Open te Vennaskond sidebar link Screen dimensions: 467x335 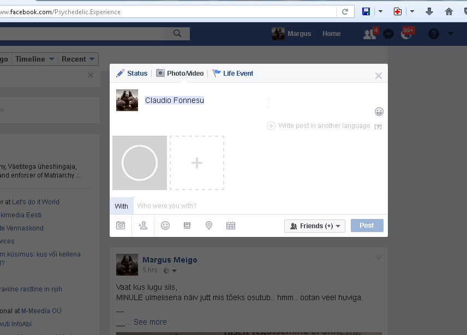point(22,228)
